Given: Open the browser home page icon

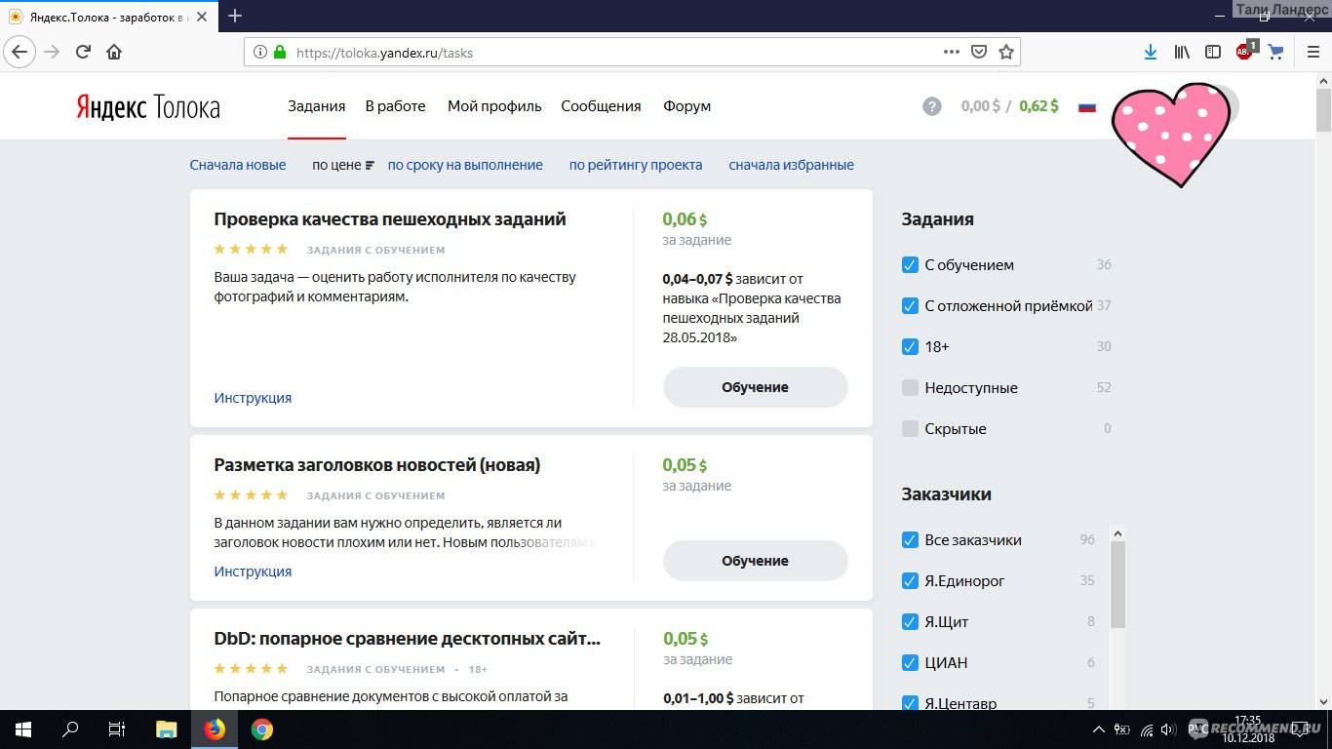Looking at the screenshot, I should pyautogui.click(x=114, y=52).
